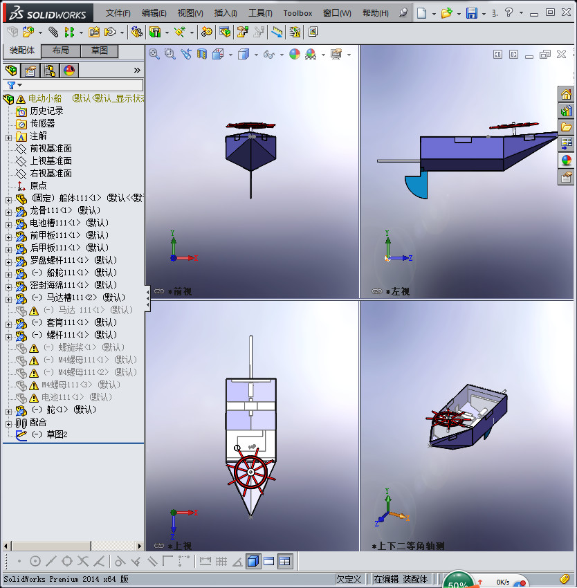Open the Exploded View tool
The width and height of the screenshot is (577, 588).
(242, 33)
